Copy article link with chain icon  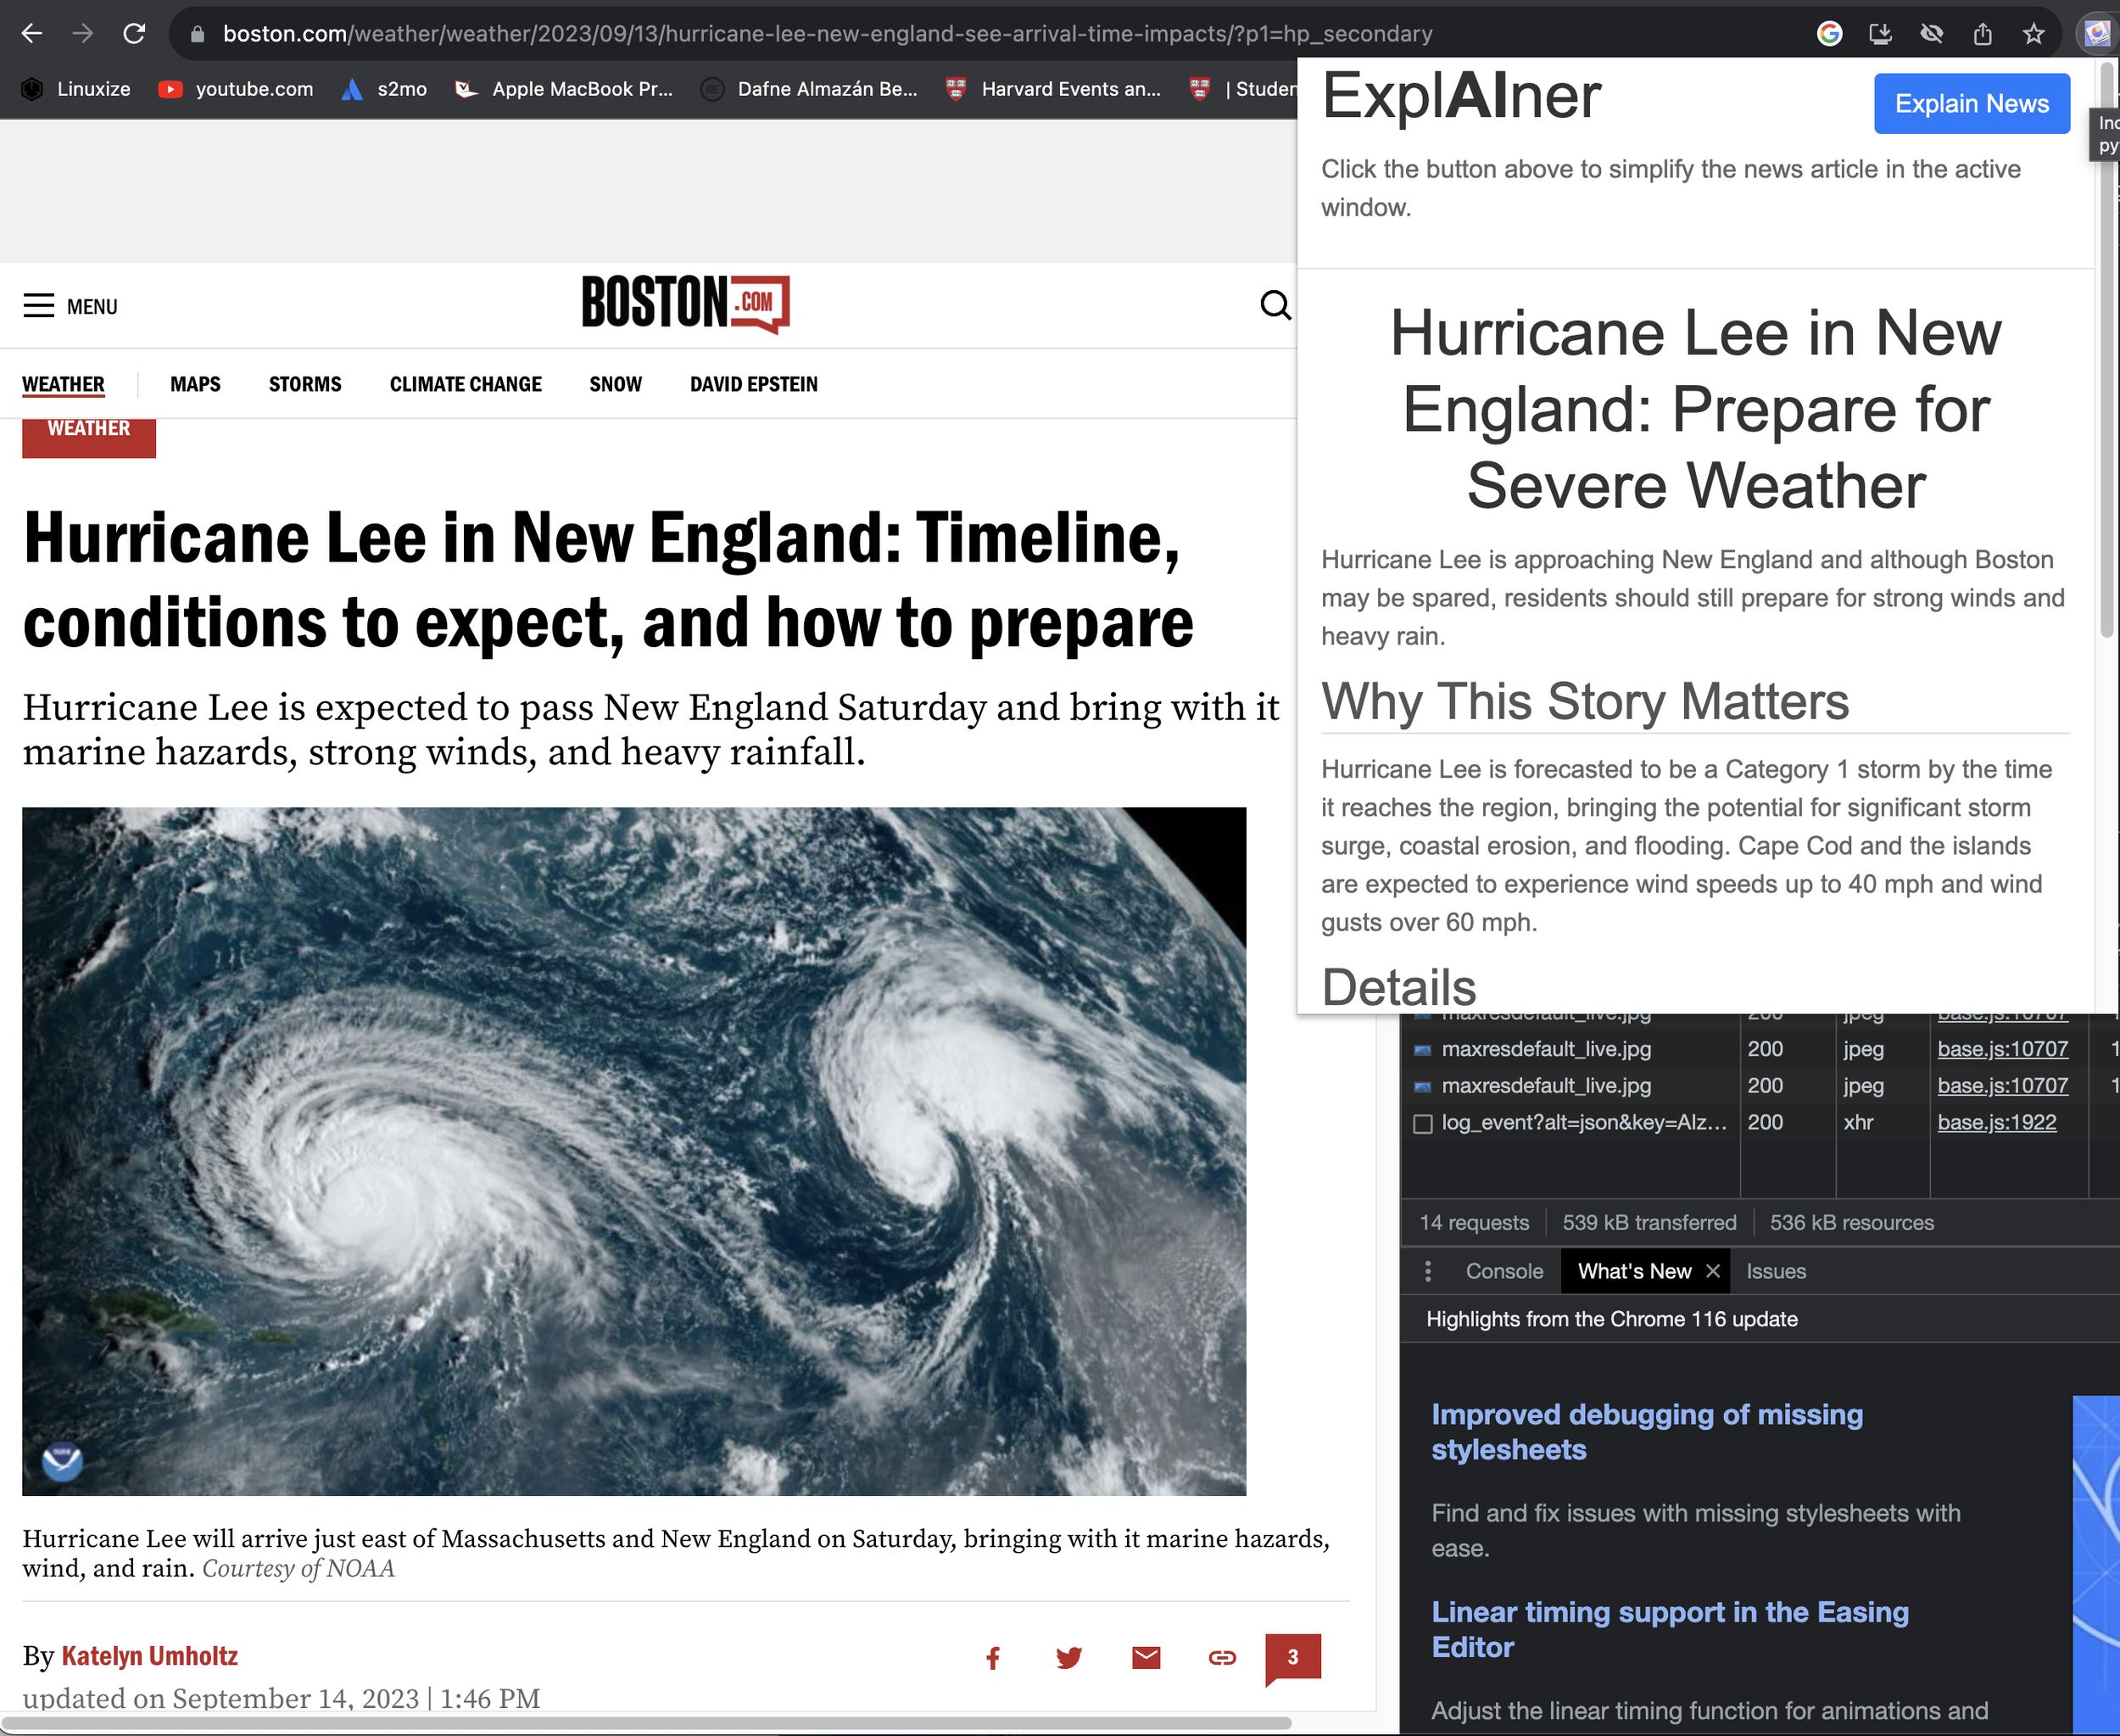click(x=1221, y=1658)
